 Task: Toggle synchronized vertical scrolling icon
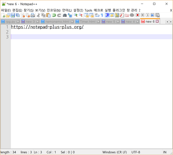[x=87, y=15]
